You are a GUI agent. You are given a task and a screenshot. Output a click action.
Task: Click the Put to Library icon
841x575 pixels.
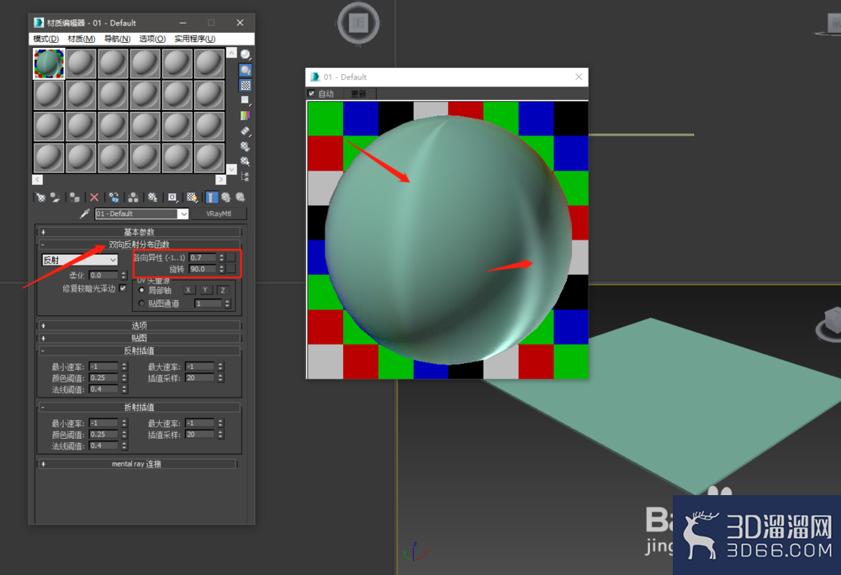[152, 198]
